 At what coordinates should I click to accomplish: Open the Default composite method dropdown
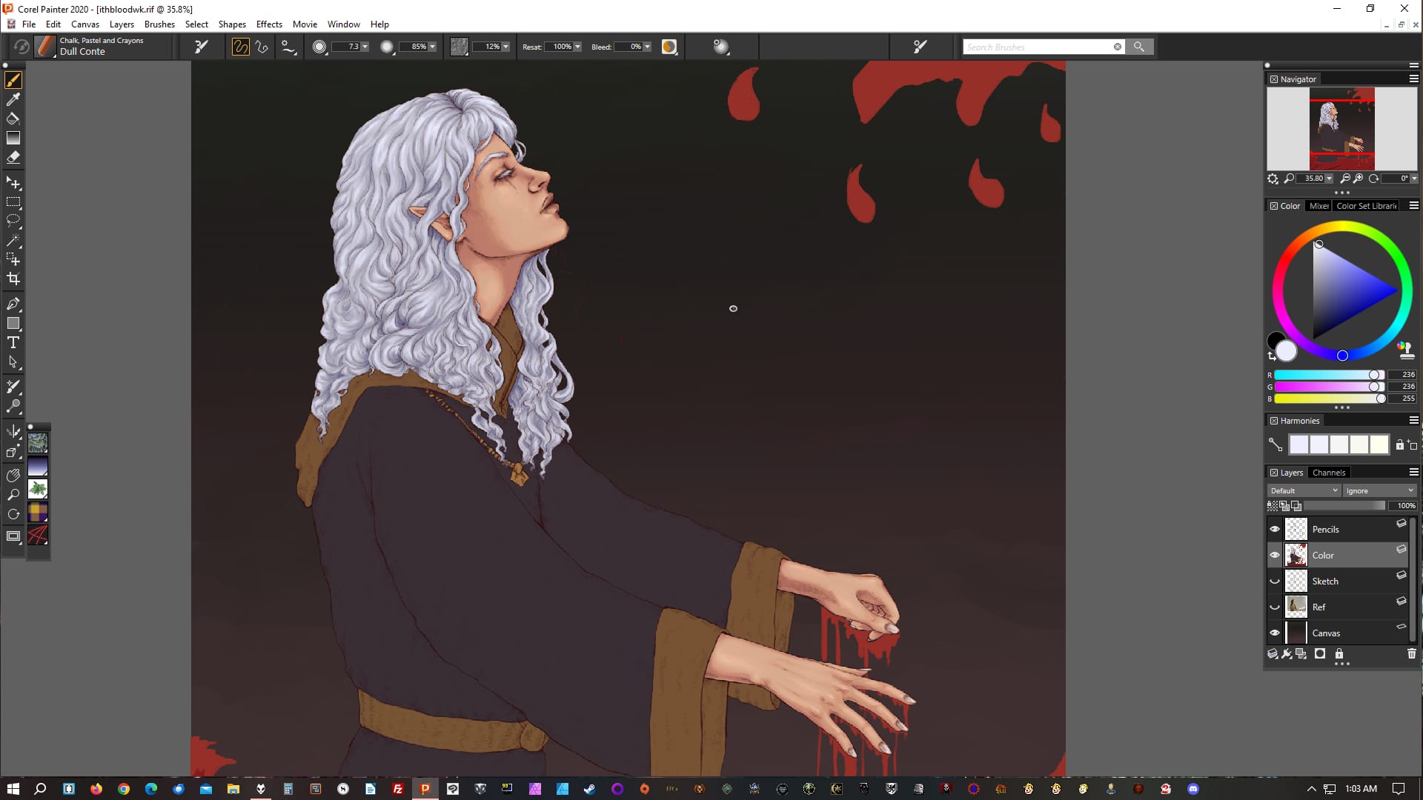(x=1304, y=490)
